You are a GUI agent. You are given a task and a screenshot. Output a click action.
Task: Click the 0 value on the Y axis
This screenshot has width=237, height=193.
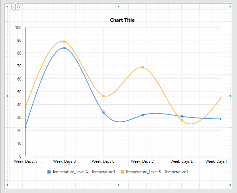pos(20,156)
